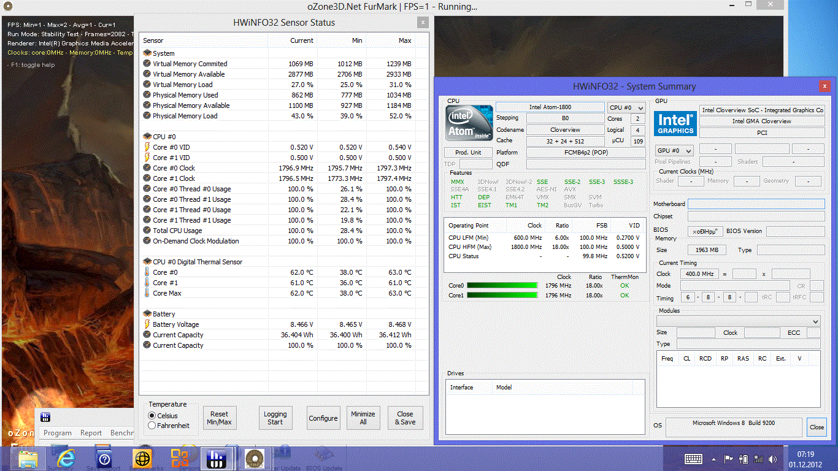The width and height of the screenshot is (838, 471).
Task: Click the Digital Thermal Sensor group icon
Action: (147, 262)
